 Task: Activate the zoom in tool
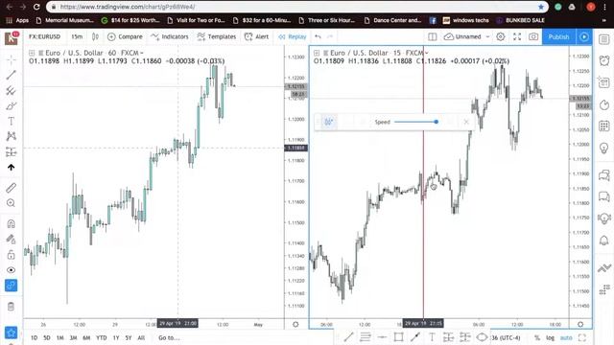[11, 203]
